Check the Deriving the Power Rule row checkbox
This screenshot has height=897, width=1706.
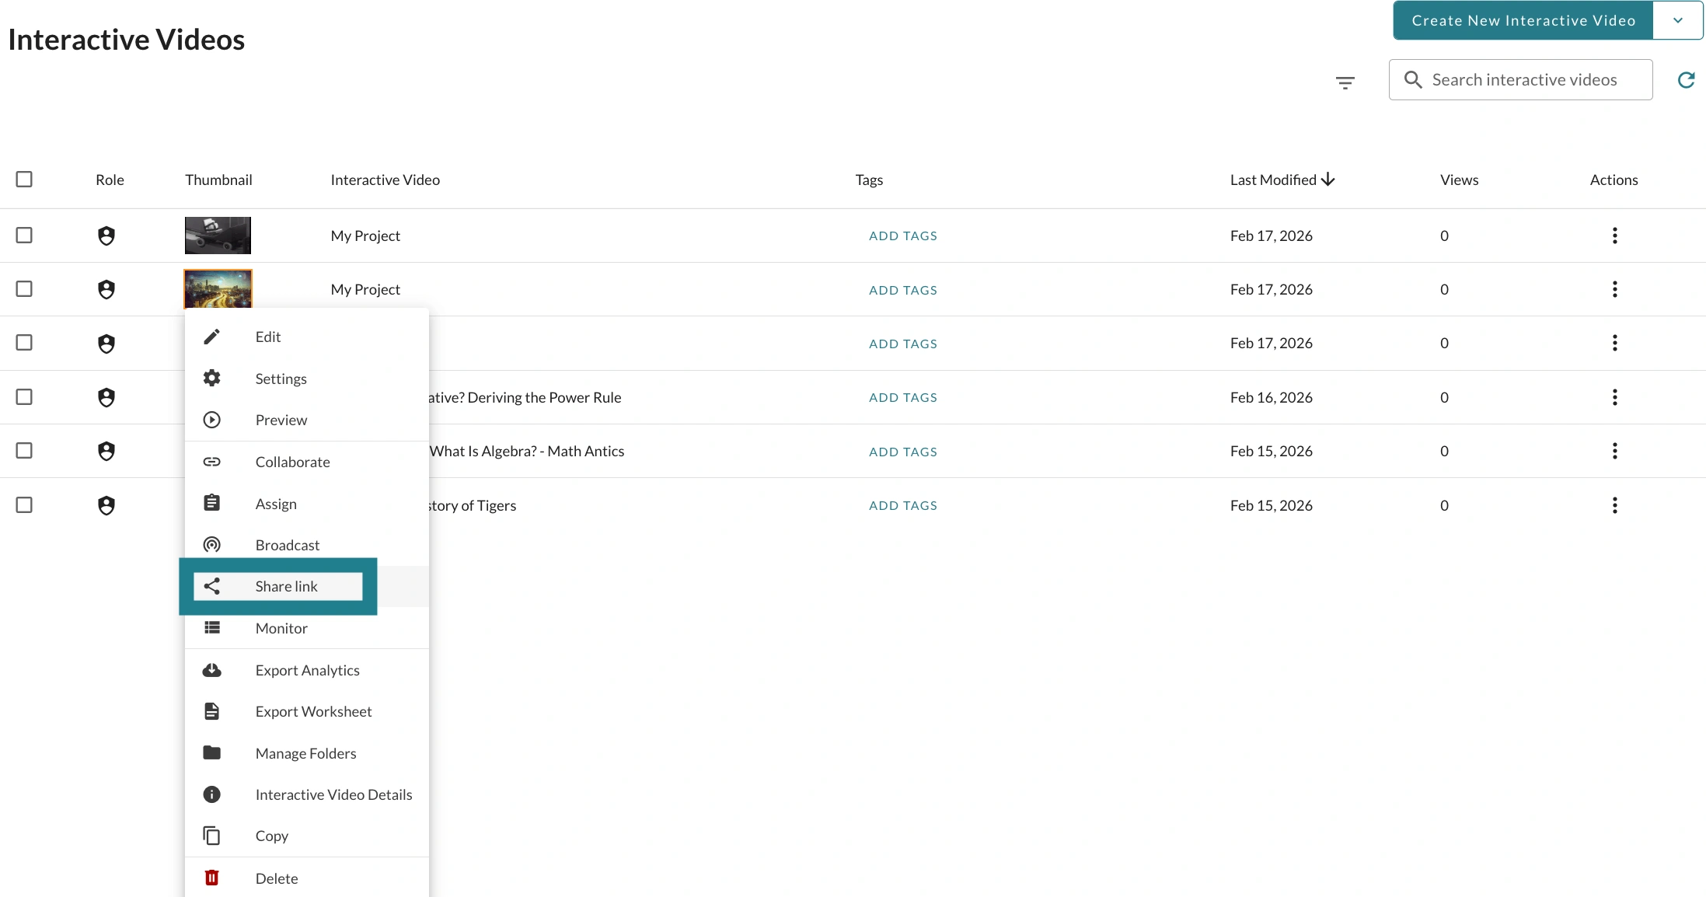[x=24, y=396]
